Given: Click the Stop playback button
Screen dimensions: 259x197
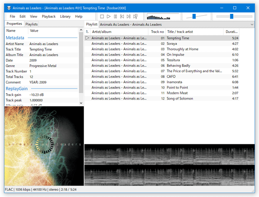Looking at the screenshot, I should [x=102, y=16].
